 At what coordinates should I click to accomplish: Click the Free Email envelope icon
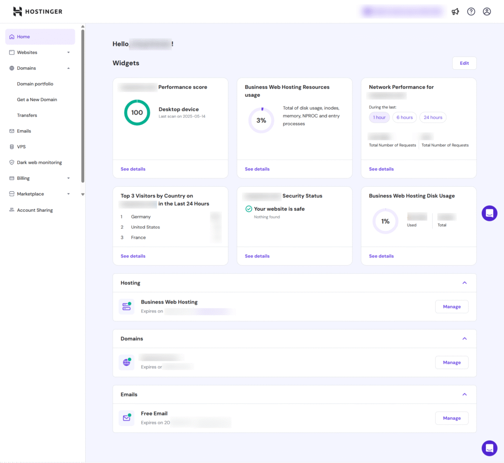pyautogui.click(x=126, y=418)
